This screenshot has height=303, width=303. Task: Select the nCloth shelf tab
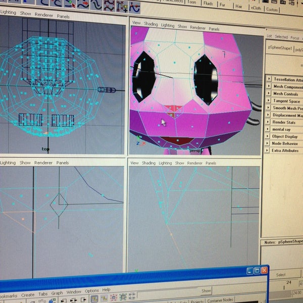coord(256,8)
